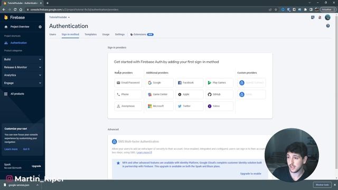Switch to the Usage tab
Viewport: 338px width, 190px height.
106,34
